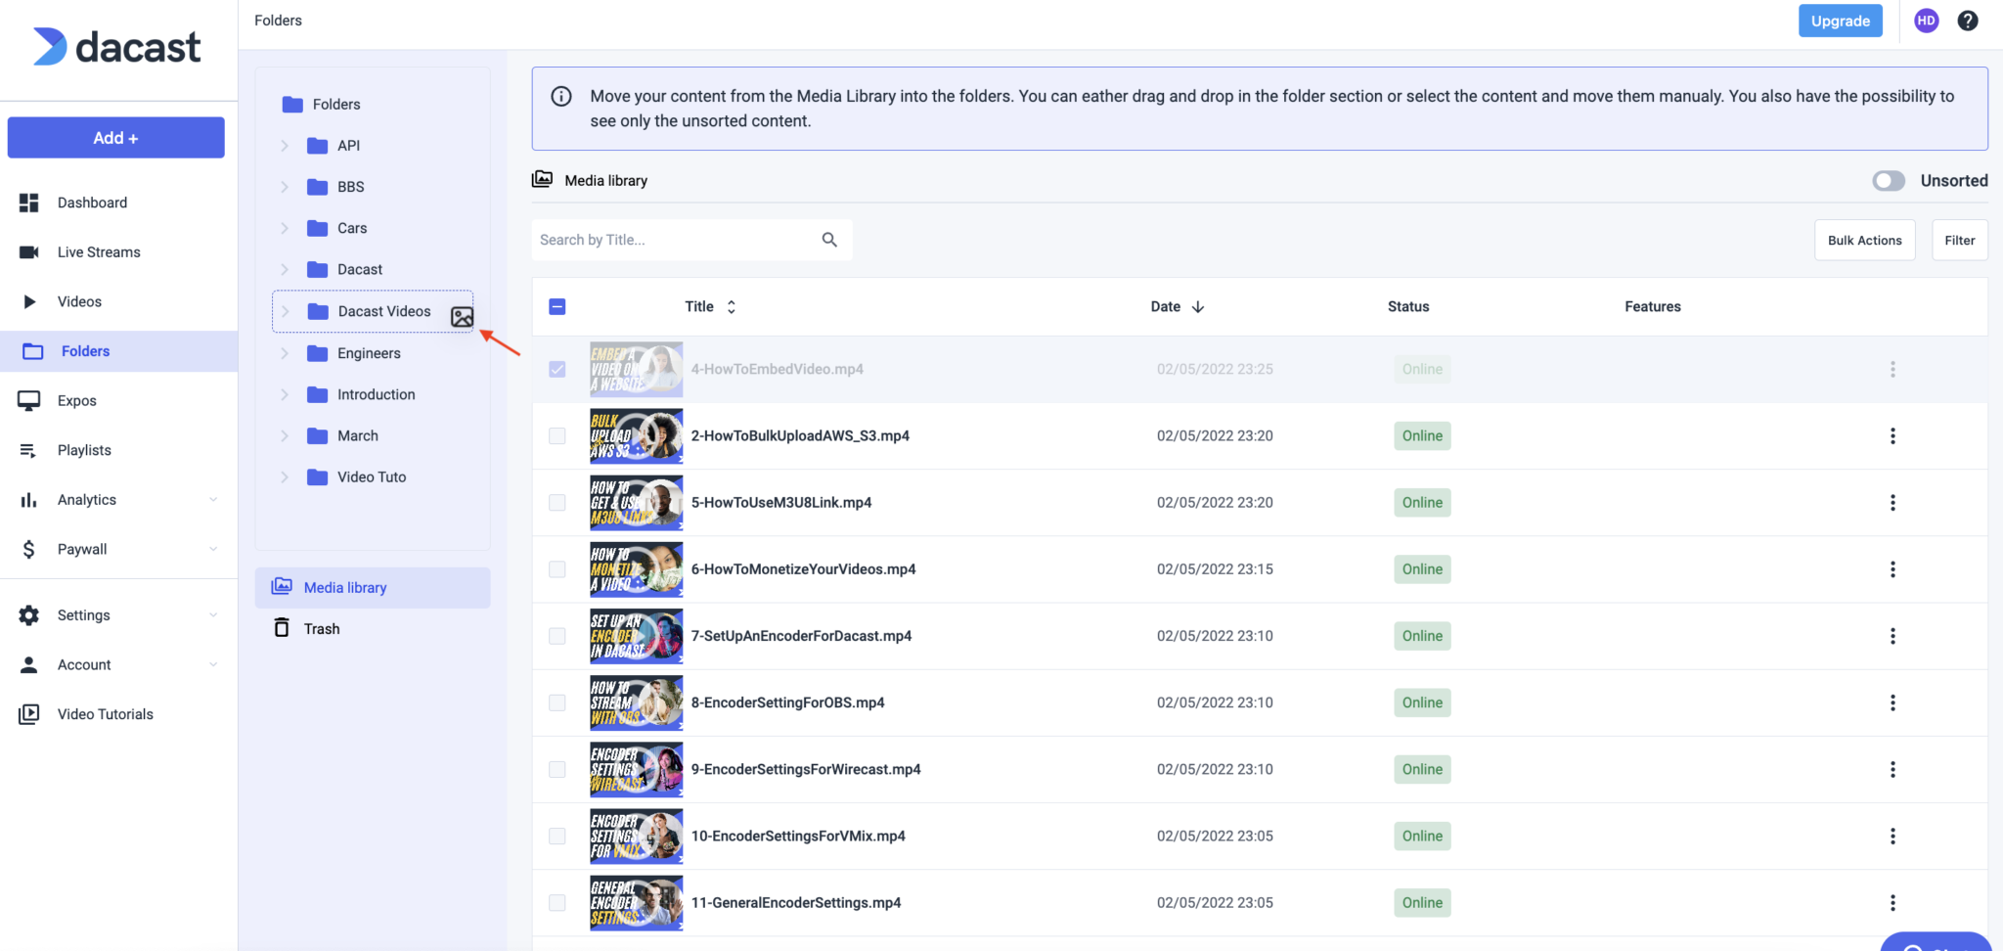The width and height of the screenshot is (2003, 951).
Task: Click the Analytics bar chart icon
Action: (x=29, y=500)
